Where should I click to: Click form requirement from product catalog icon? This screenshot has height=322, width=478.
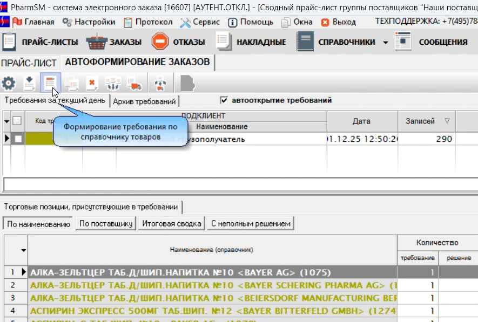tap(51, 84)
